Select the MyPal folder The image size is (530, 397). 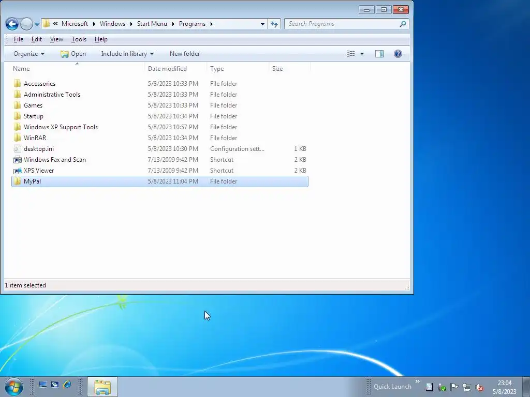(160, 181)
